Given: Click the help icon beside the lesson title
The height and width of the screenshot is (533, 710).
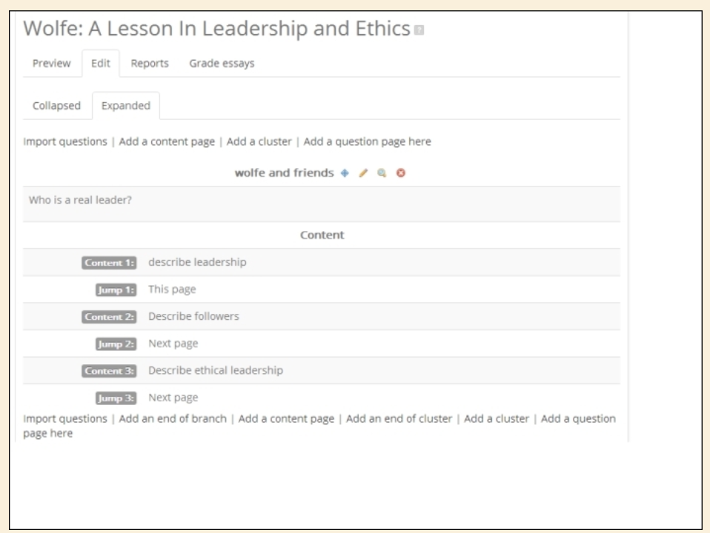Looking at the screenshot, I should click(x=419, y=30).
